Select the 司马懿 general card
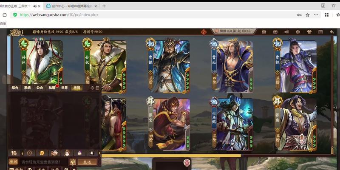 tap(232, 124)
